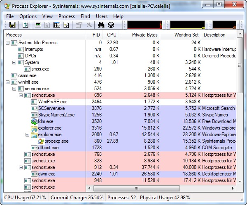Screen dimensions: 247x205
Task: Collapse the svchost.exe PID 696 node
Action: pos(21,96)
